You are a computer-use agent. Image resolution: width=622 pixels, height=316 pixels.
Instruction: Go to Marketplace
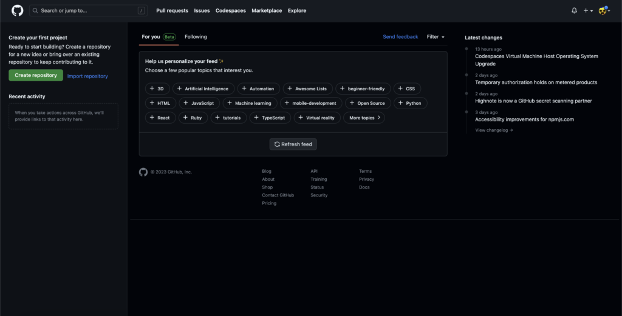pos(267,11)
